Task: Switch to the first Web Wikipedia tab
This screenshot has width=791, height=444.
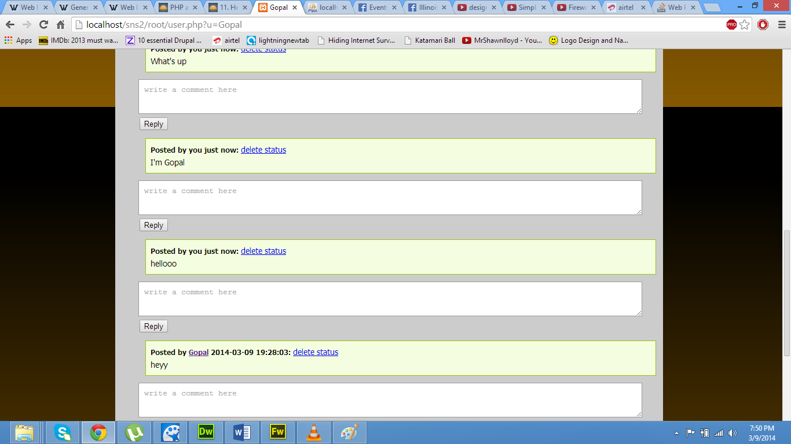Action: (x=28, y=8)
